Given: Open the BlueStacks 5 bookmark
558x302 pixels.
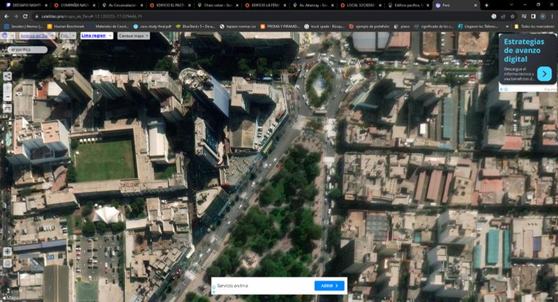Looking at the screenshot, I should (195, 27).
